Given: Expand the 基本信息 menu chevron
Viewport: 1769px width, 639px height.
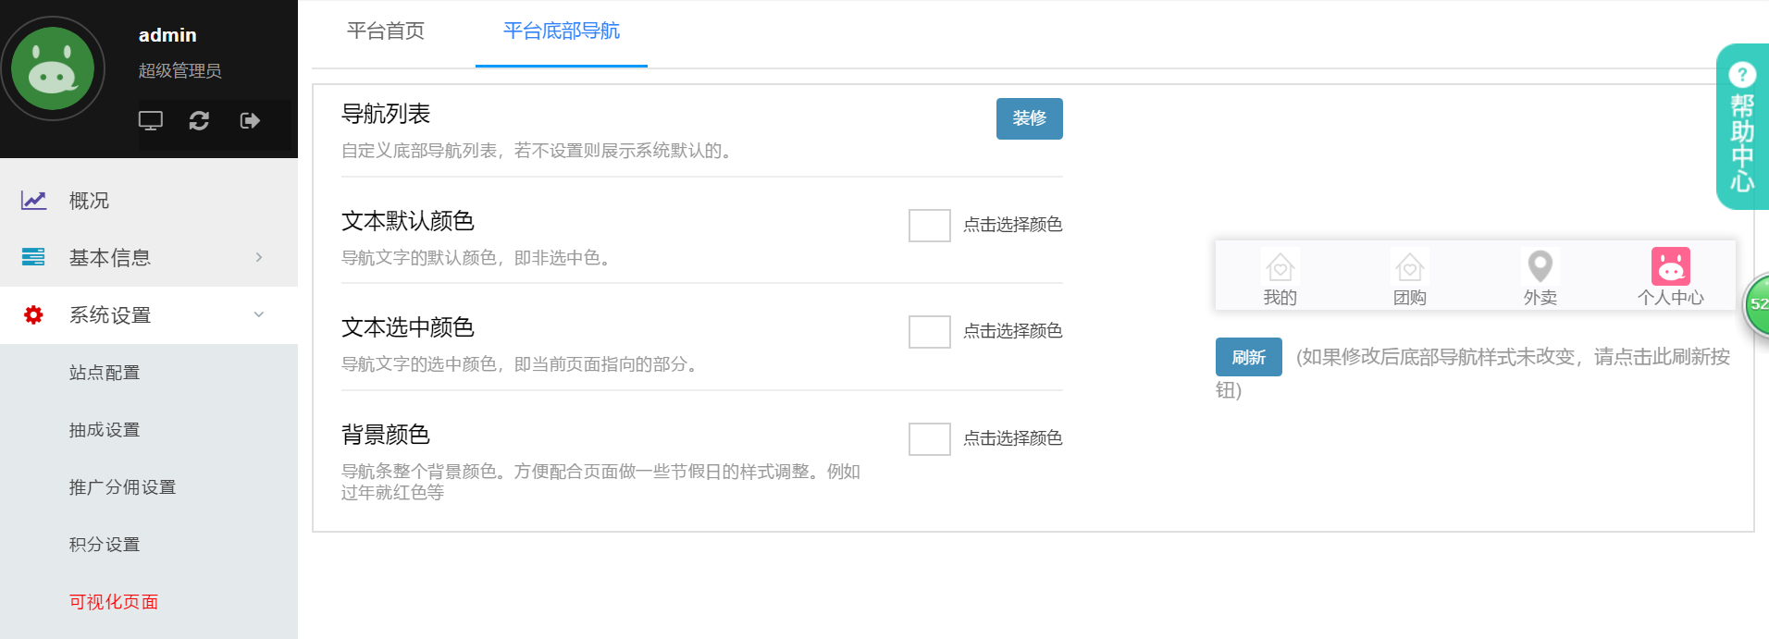Looking at the screenshot, I should 259,257.
